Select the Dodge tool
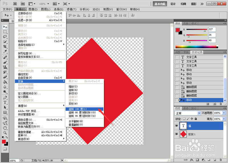Viewport: 228px width, 163px height. 5,92
